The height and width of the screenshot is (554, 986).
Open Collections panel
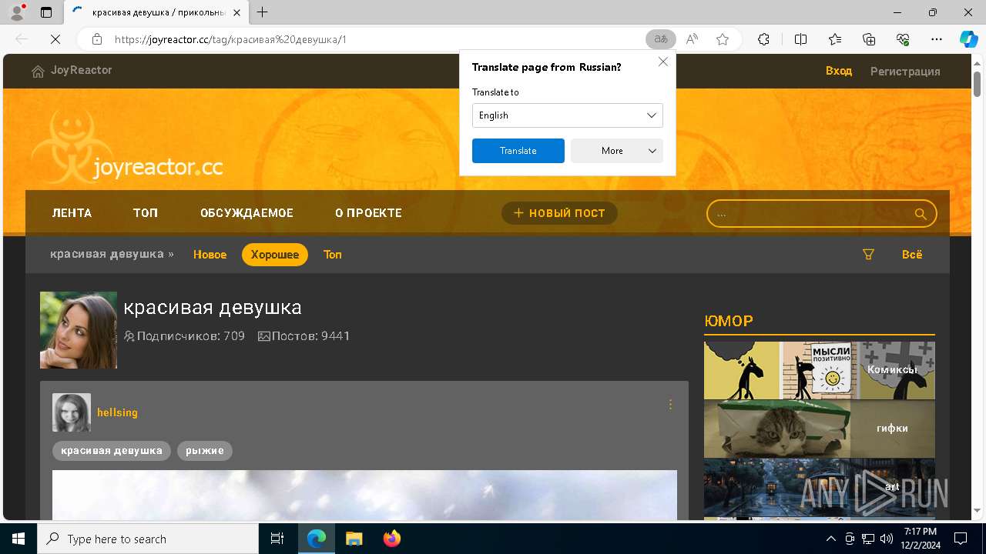pos(869,39)
